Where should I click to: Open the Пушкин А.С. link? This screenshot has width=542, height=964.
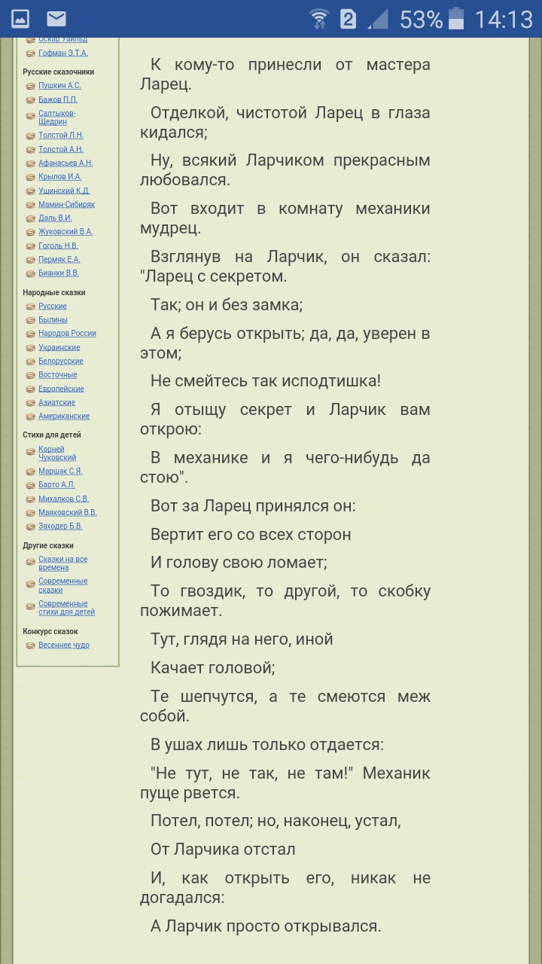tap(59, 86)
